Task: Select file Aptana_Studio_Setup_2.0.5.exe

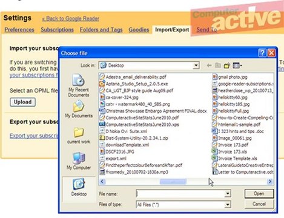Action: tap(134, 84)
